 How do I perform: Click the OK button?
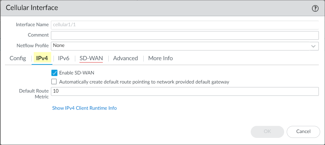pyautogui.click(x=267, y=131)
